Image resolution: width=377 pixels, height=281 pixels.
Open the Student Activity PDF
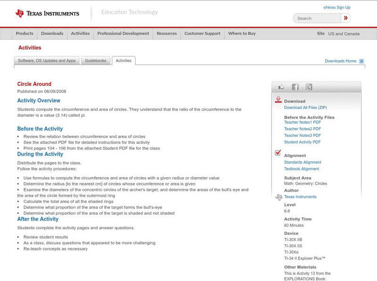pos(302,142)
